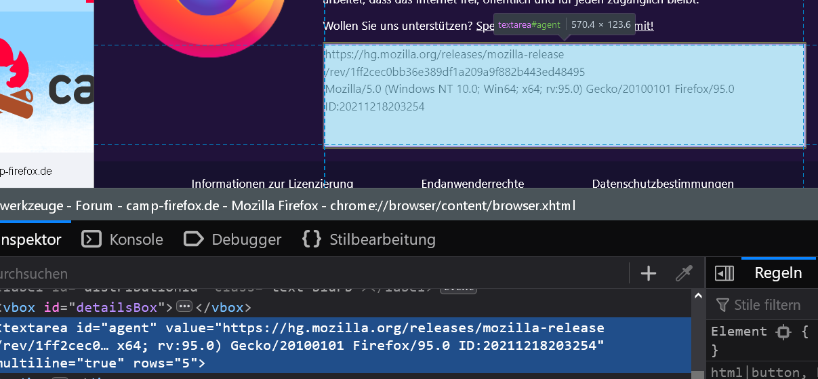Select the textarea agent markup node

click(x=346, y=345)
